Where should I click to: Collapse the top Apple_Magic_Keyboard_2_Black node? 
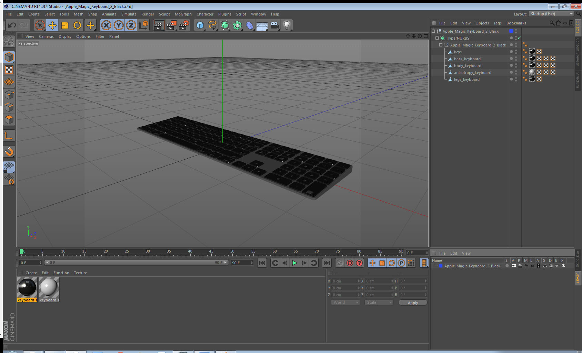pyautogui.click(x=433, y=31)
